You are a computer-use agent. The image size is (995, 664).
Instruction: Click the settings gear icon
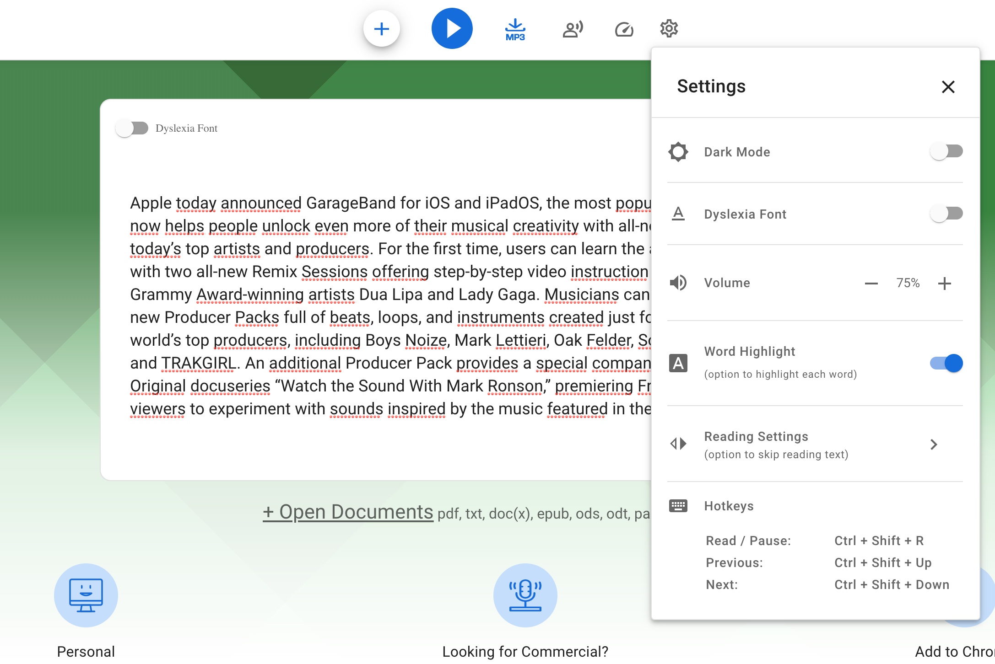(x=669, y=29)
